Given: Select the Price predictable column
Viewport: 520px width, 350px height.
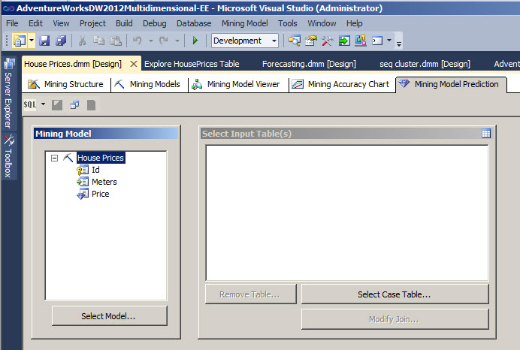Looking at the screenshot, I should point(100,194).
